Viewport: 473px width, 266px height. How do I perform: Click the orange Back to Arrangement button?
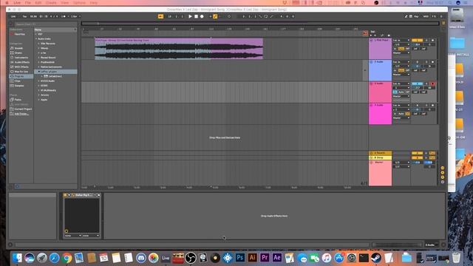[x=365, y=33]
